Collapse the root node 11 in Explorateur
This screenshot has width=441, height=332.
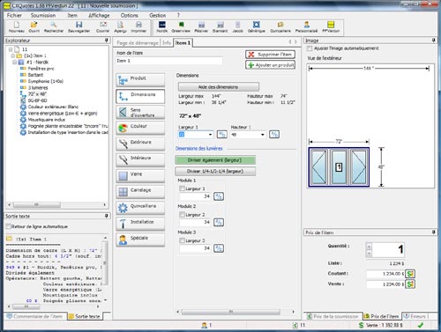point(11,49)
